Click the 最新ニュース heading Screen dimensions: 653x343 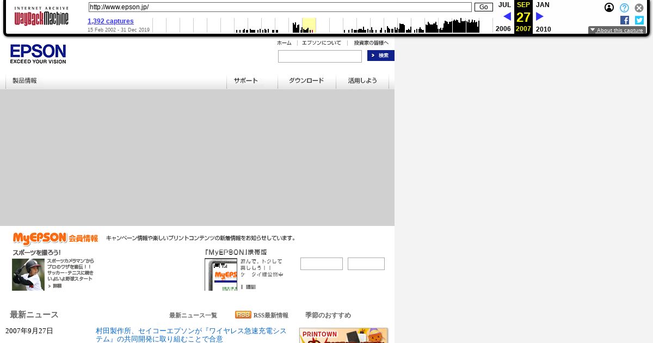(34, 315)
